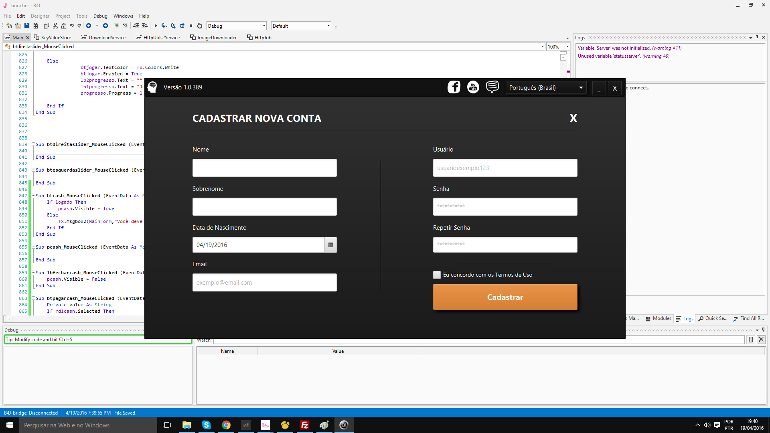Open the YouTube icon in launcher header

pos(473,87)
